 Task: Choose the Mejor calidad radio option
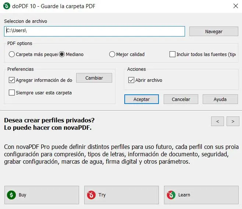point(112,54)
